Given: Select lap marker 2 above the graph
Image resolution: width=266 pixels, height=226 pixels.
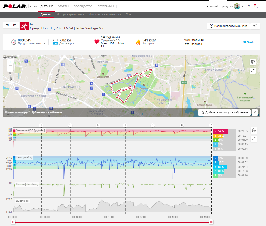Looking at the screenshot, I should pyautogui.click(x=70, y=125).
